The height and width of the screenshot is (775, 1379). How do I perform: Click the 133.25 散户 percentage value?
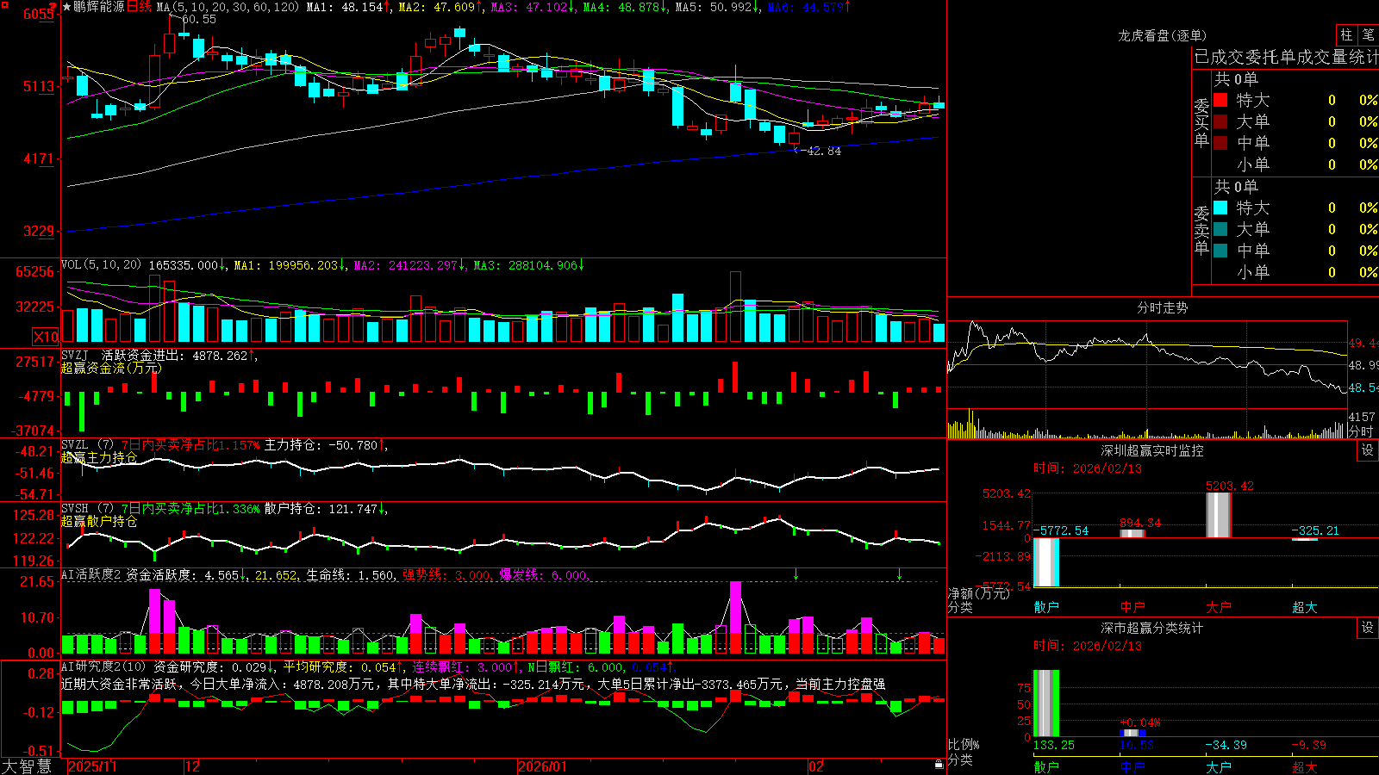1054,745
